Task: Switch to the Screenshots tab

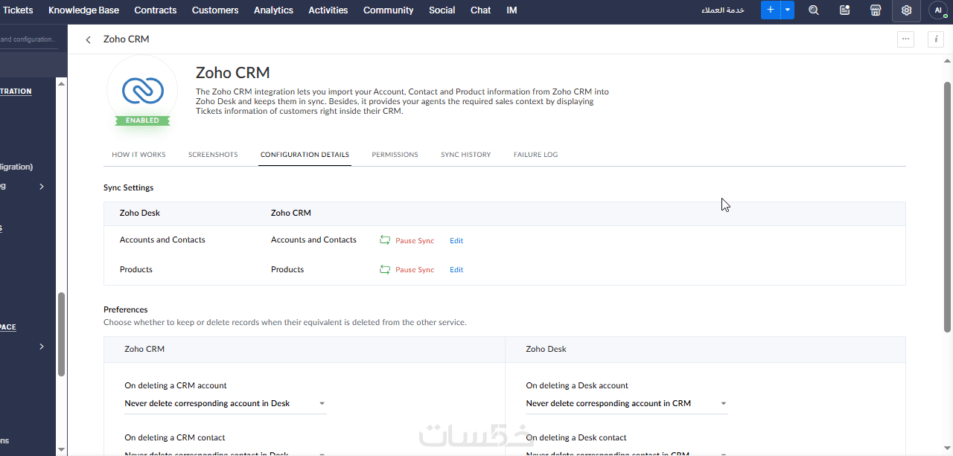Action: pos(213,155)
